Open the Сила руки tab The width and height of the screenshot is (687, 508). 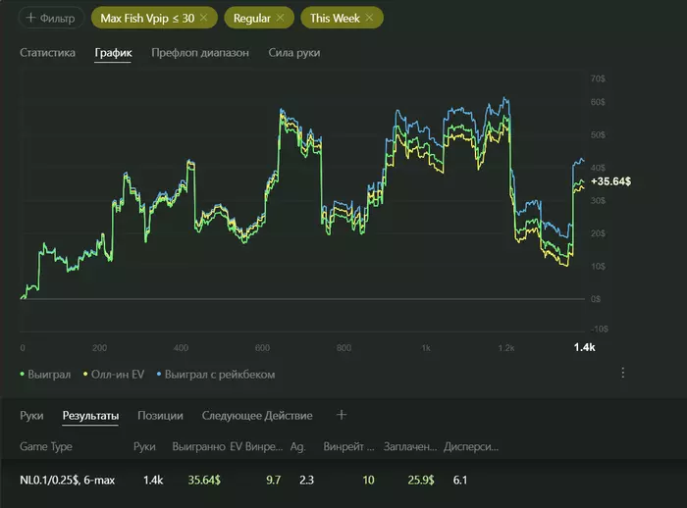(x=294, y=53)
